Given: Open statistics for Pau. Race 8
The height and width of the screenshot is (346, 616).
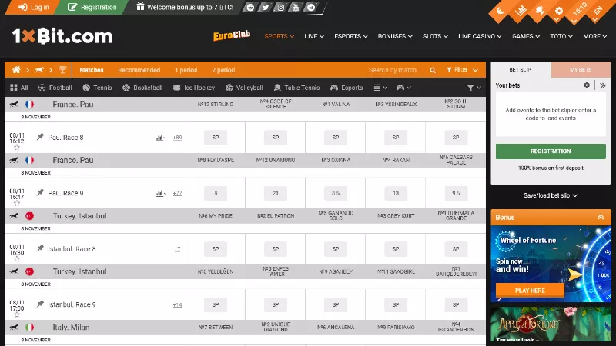Looking at the screenshot, I should tap(161, 138).
